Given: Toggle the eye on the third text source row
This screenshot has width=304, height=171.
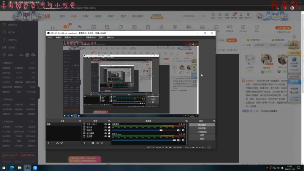Looking at the screenshot, I should 106,130.
